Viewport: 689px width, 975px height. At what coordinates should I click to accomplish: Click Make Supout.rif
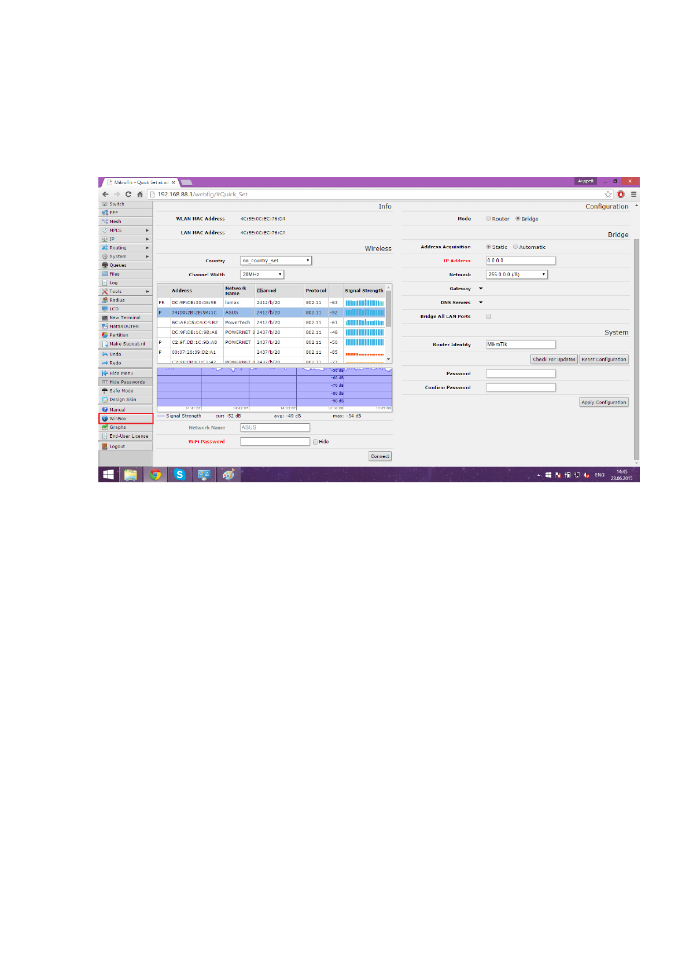[126, 343]
